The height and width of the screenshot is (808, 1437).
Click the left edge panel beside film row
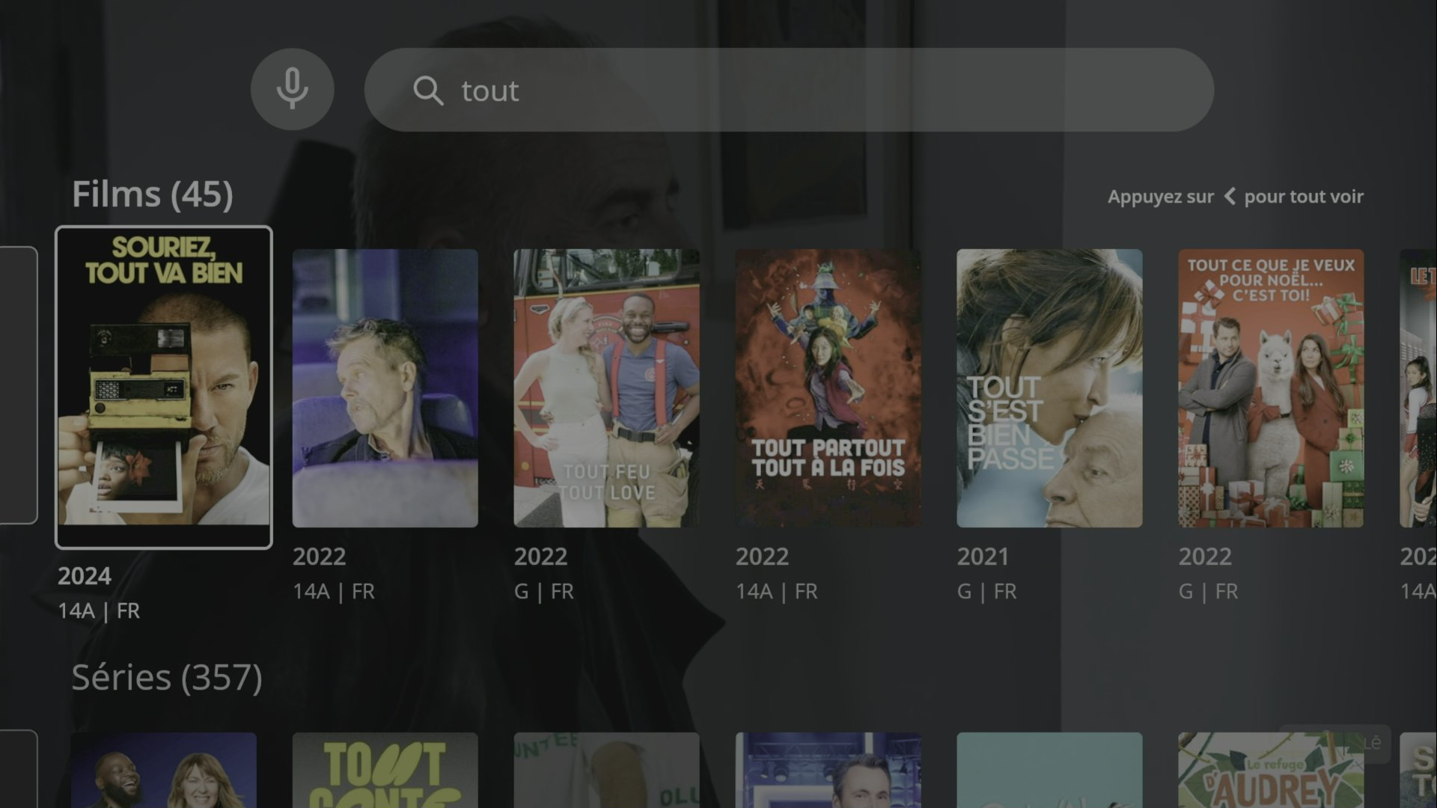coord(18,385)
